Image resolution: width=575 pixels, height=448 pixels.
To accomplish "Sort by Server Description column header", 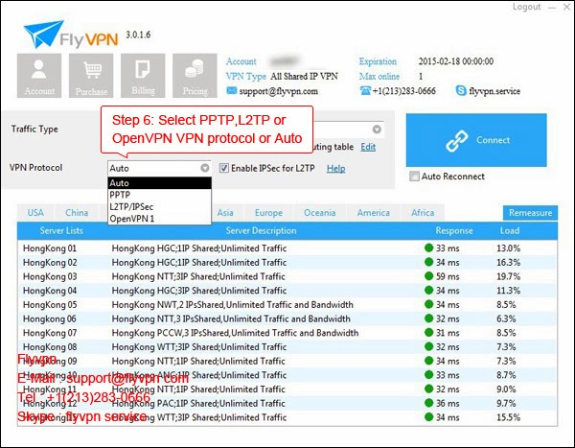I will [261, 230].
